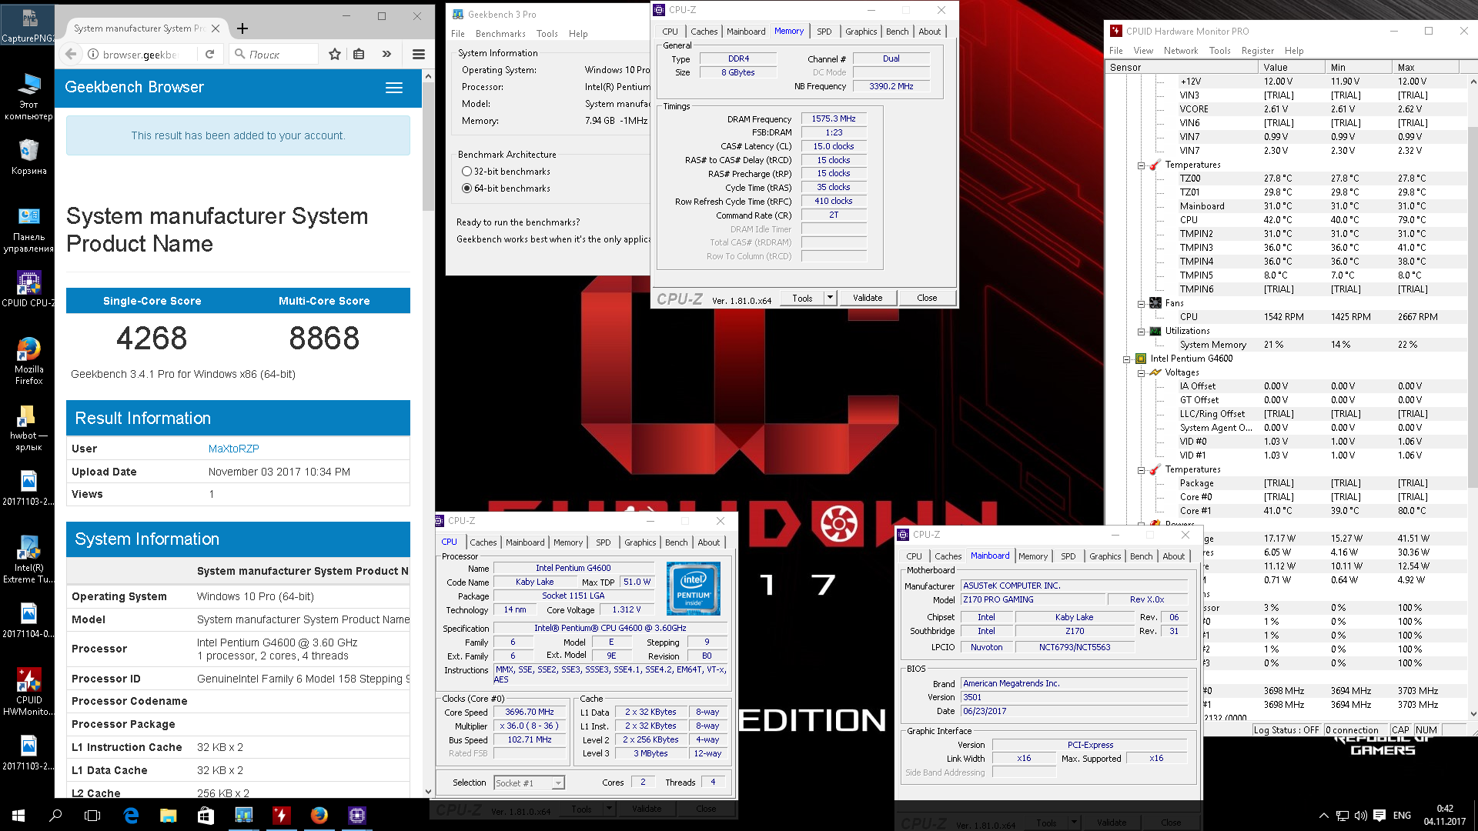This screenshot has height=831, width=1478.
Task: Open Geekbench Browser navigation menu
Action: pyautogui.click(x=394, y=88)
